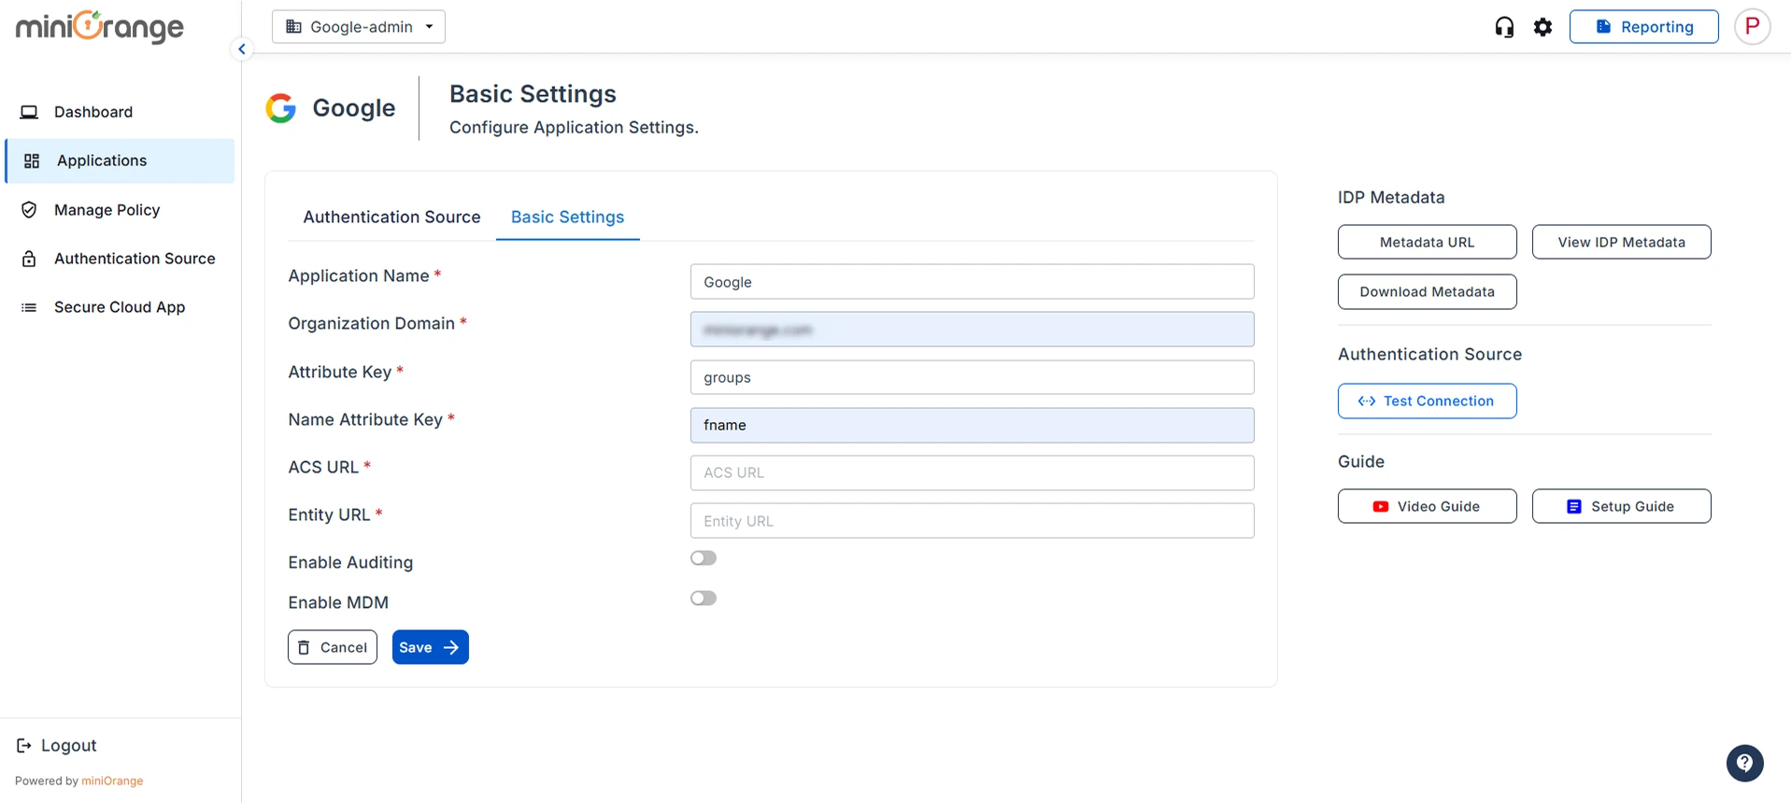The image size is (1791, 803).
Task: Click into the Entity URL field
Action: pyautogui.click(x=972, y=521)
